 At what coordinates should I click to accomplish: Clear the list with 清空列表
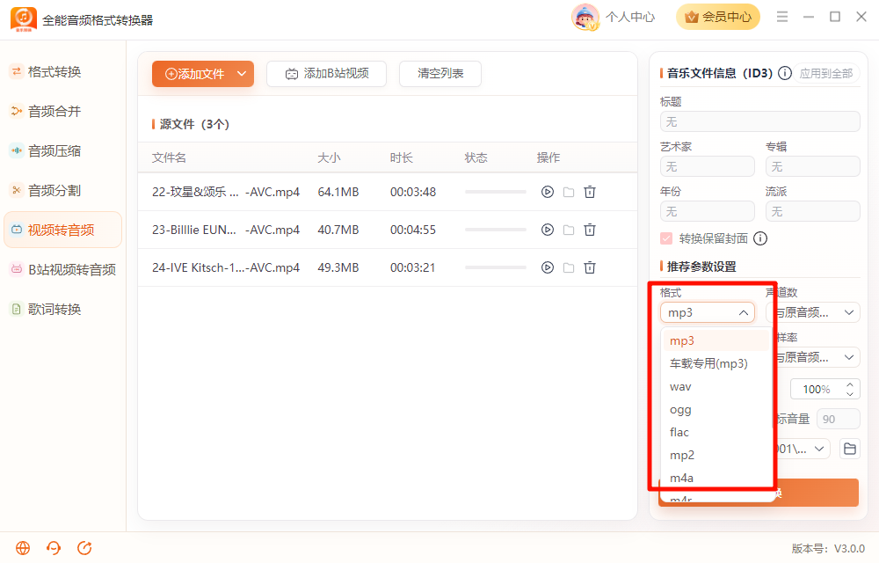click(x=440, y=74)
